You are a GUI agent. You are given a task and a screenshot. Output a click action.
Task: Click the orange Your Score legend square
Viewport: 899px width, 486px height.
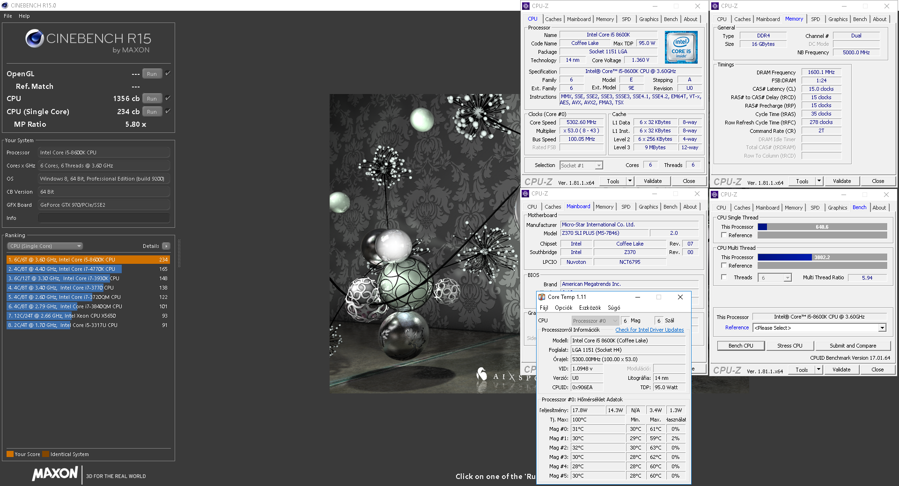[10, 454]
